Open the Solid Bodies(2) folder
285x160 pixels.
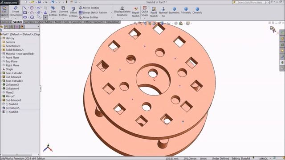tap(14, 50)
